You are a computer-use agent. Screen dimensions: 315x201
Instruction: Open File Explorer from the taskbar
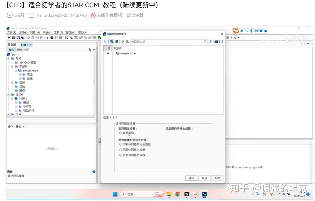coord(169,194)
